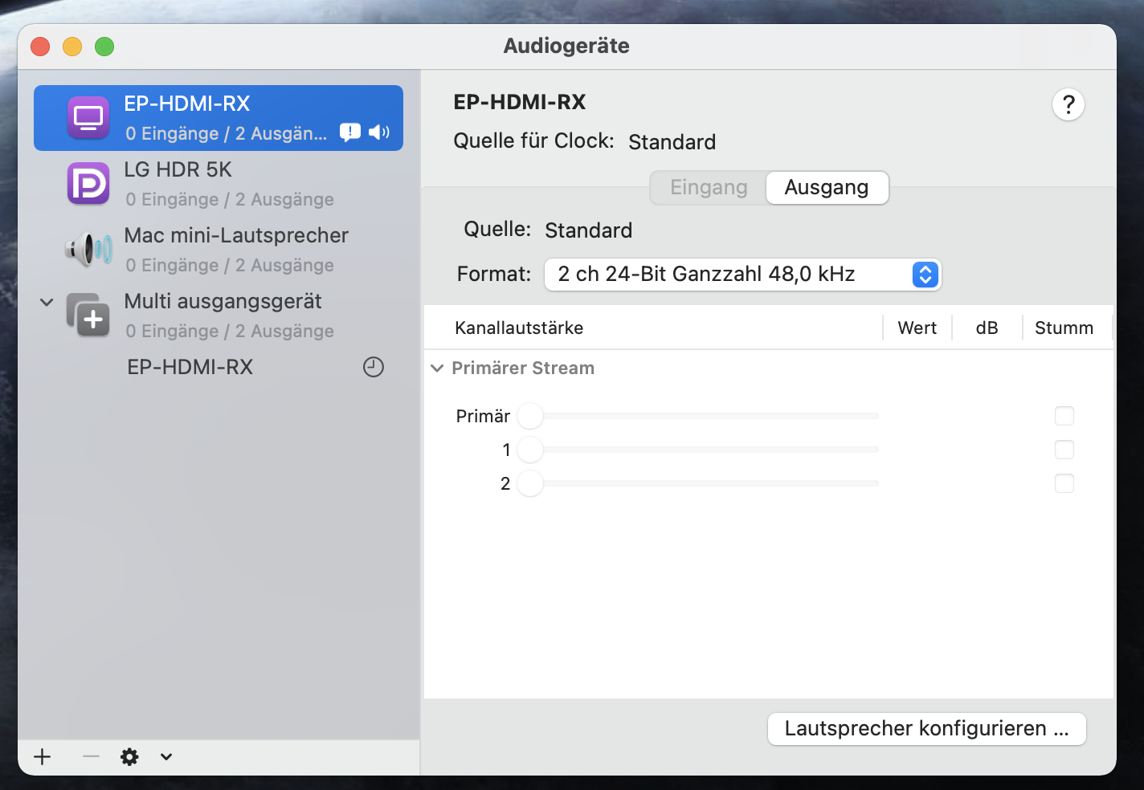Click the channel 2 volume slider knob
1144x790 pixels.
coord(530,483)
